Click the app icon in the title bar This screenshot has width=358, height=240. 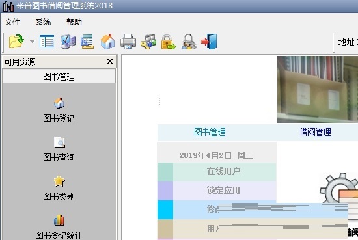[x=8, y=6]
